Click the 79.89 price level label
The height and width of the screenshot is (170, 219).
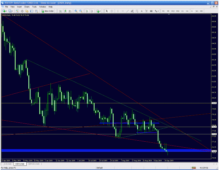[x=214, y=103]
